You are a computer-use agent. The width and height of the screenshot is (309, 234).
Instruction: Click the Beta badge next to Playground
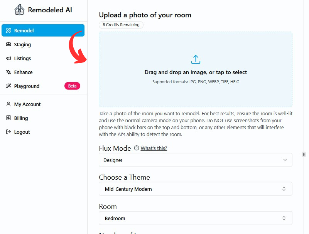(x=72, y=86)
